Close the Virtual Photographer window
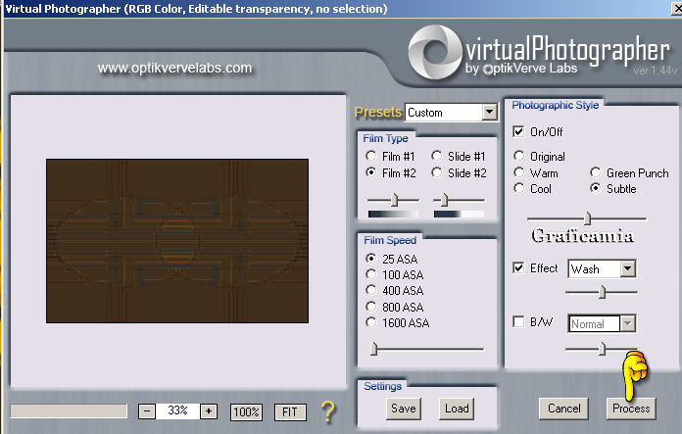 point(677,8)
